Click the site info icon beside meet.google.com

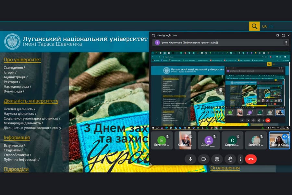(153, 35)
